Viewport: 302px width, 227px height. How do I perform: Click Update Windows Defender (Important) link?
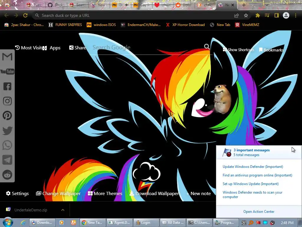pos(253,167)
